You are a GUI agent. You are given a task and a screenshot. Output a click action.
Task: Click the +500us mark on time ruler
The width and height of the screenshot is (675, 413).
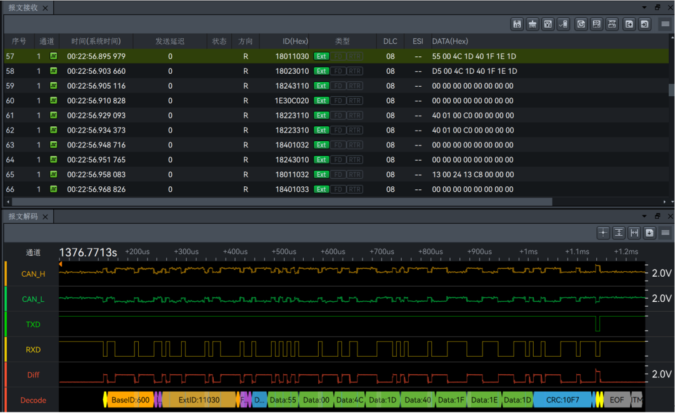[284, 252]
